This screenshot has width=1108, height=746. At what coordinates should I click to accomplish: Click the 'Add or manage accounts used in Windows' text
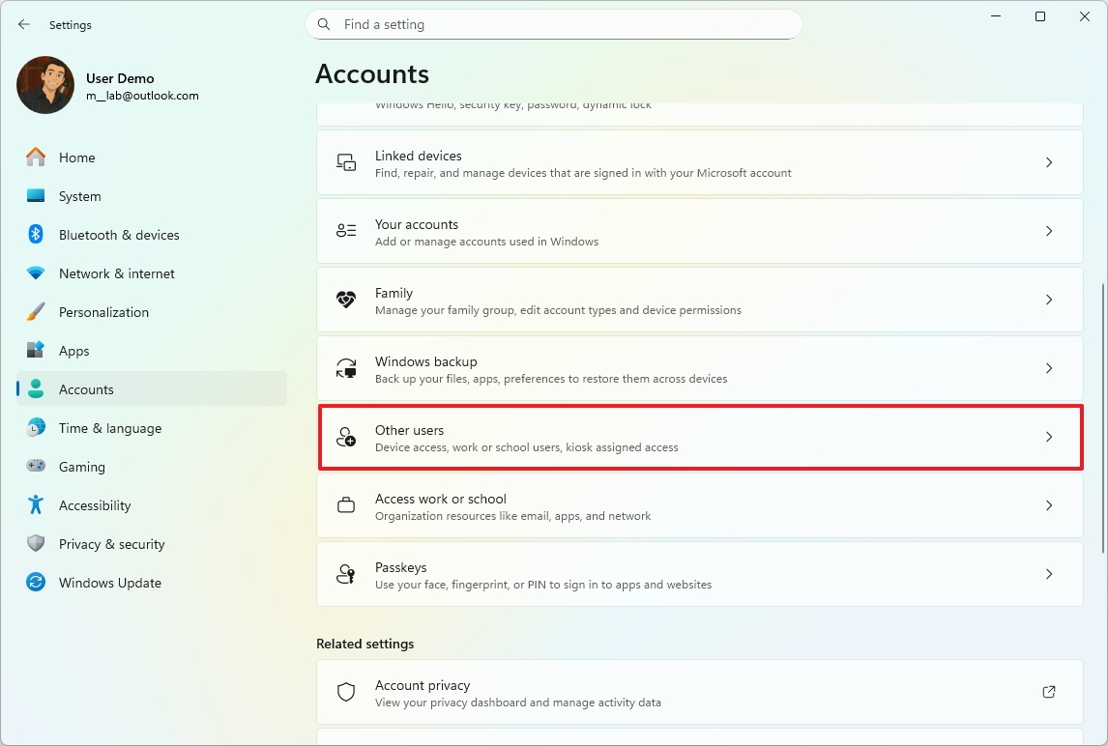[487, 242]
